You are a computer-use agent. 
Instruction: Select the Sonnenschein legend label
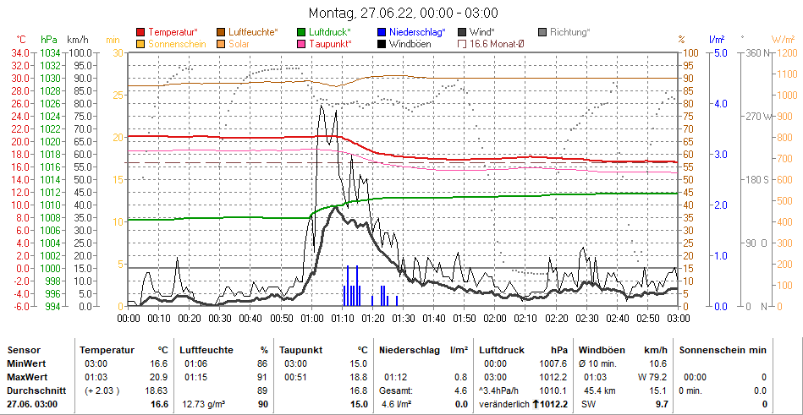[x=177, y=44]
